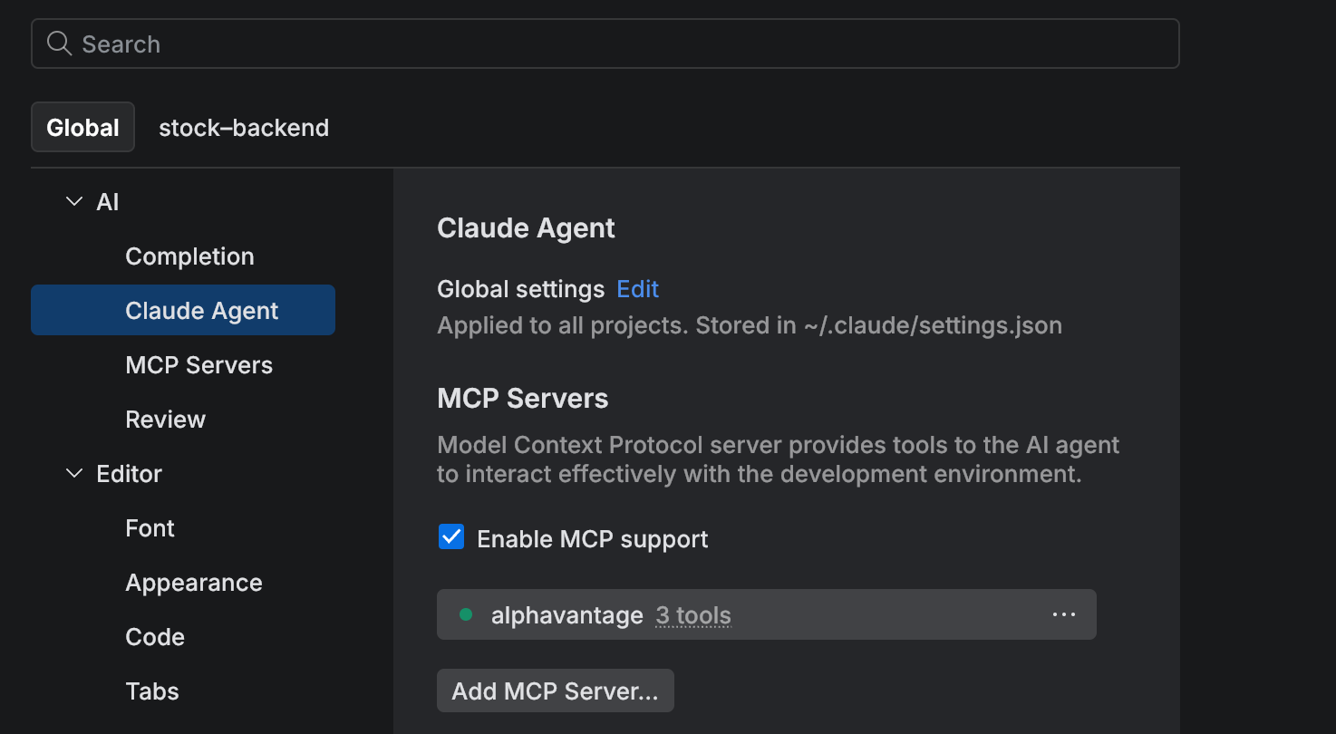Screen dimensions: 1336x734
Task: Click Edit link for Global settings
Action: (x=637, y=289)
